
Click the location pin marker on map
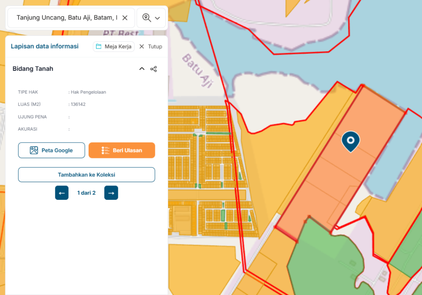(350, 141)
